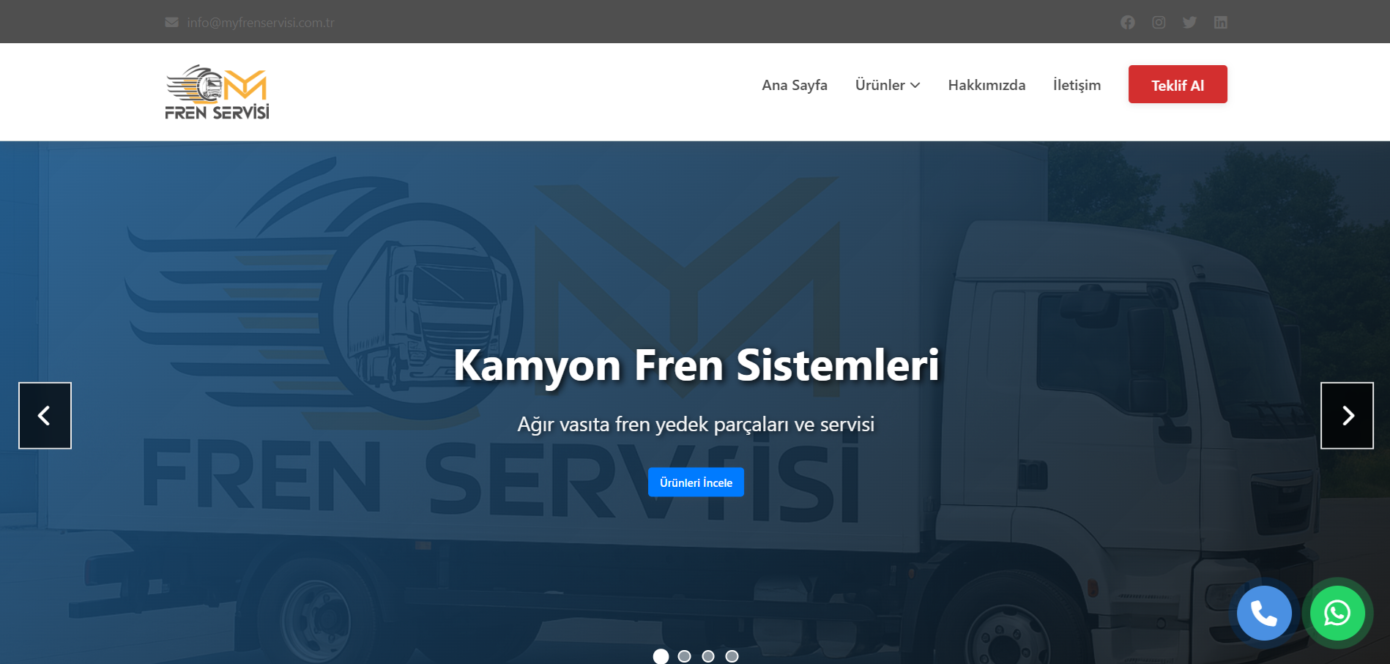
Task: Click the Ürünleri İncele button
Action: click(695, 482)
